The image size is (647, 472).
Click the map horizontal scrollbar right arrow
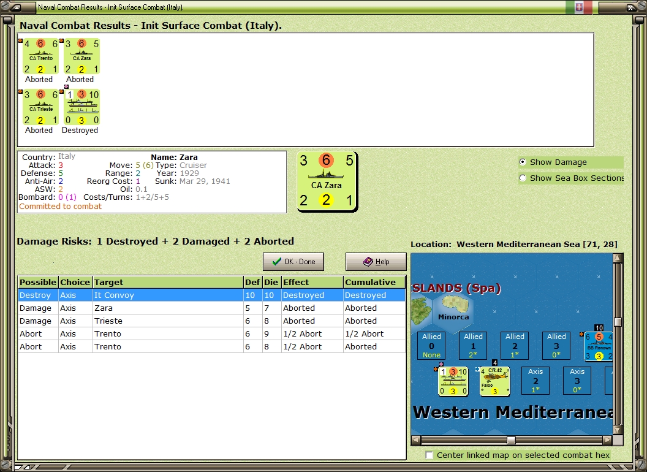tap(607, 440)
